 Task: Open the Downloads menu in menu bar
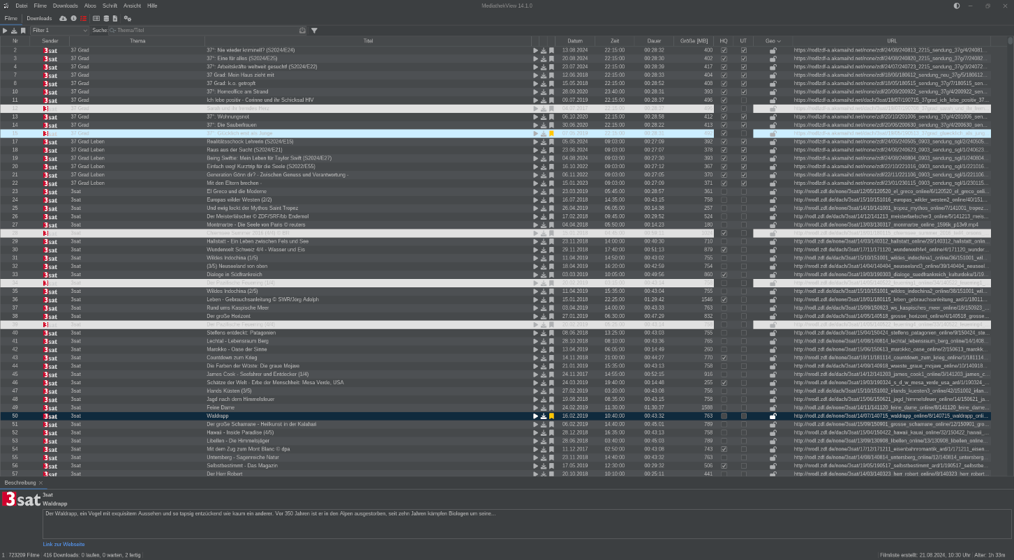(66, 6)
